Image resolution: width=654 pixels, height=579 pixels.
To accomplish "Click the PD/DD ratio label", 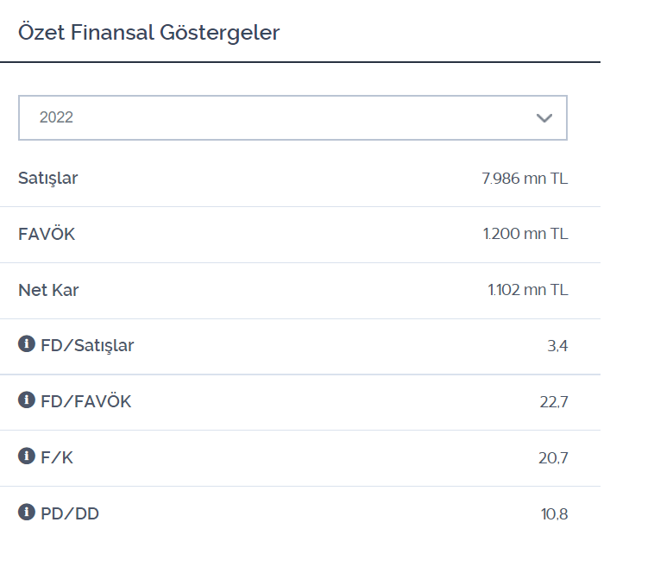I will coord(70,513).
